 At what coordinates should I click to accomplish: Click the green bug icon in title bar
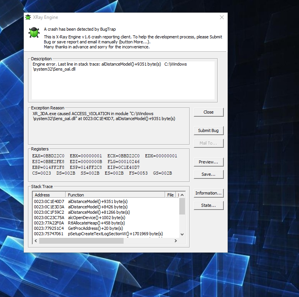[x=28, y=17]
